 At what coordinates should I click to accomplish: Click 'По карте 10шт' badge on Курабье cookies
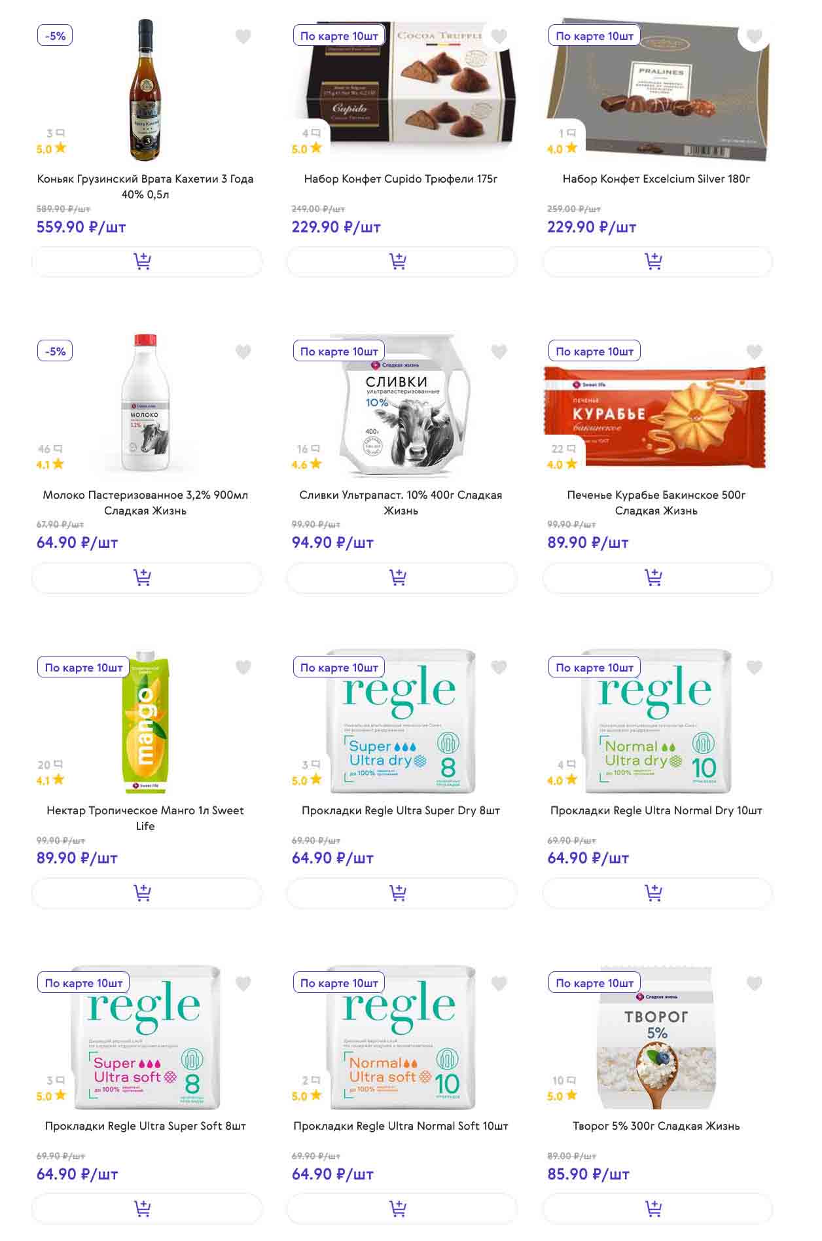point(594,351)
